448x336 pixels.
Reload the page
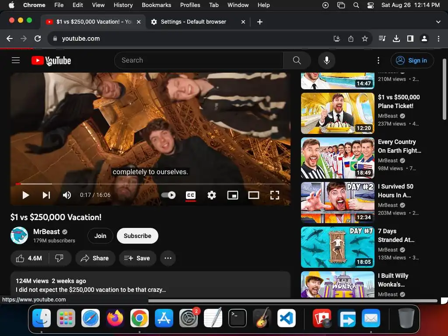[38, 38]
